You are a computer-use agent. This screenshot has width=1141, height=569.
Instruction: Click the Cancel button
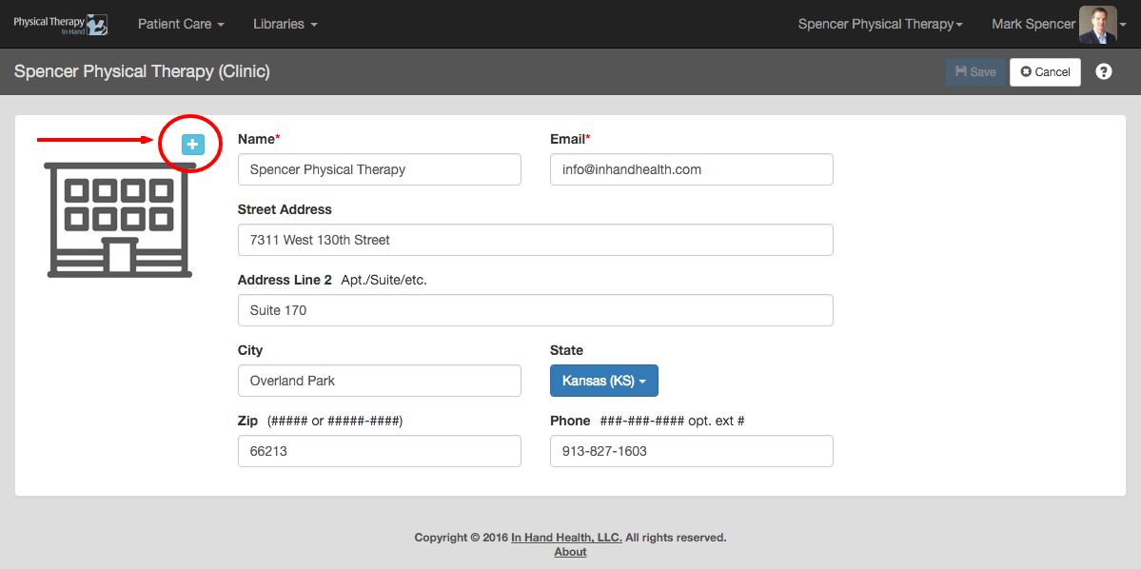1045,71
